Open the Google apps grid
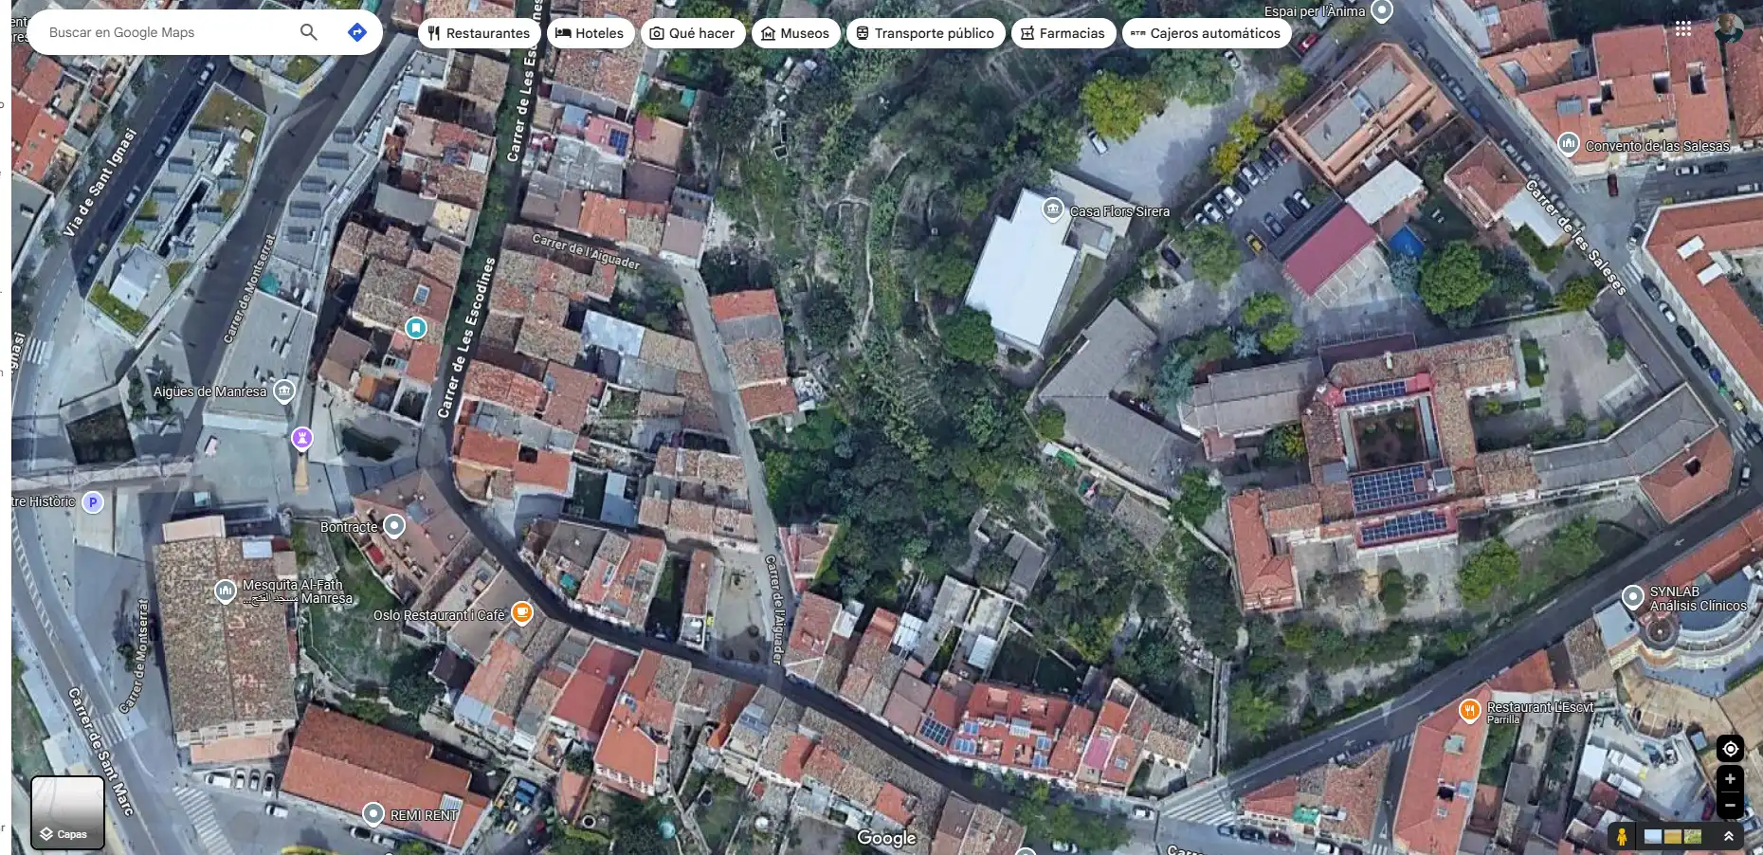The height and width of the screenshot is (855, 1763). pyautogui.click(x=1682, y=28)
